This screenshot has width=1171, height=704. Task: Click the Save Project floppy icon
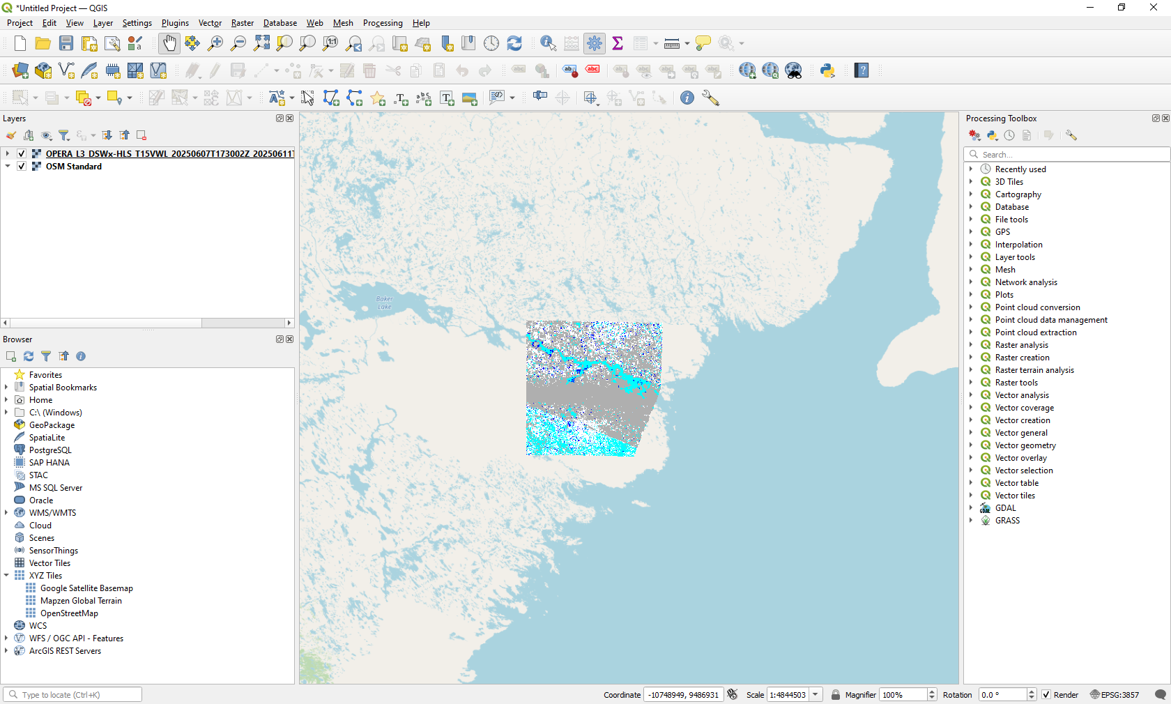[66, 43]
